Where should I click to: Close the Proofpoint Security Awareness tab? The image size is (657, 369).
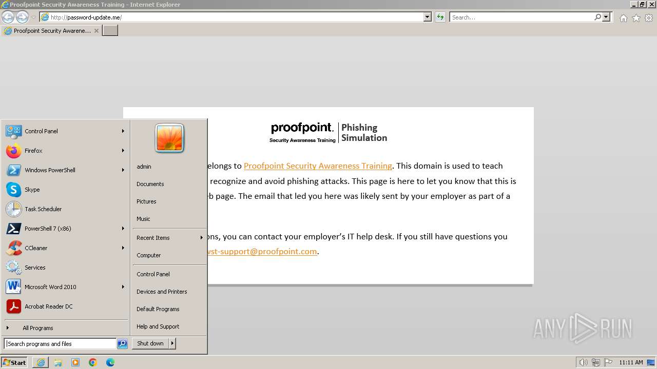96,31
